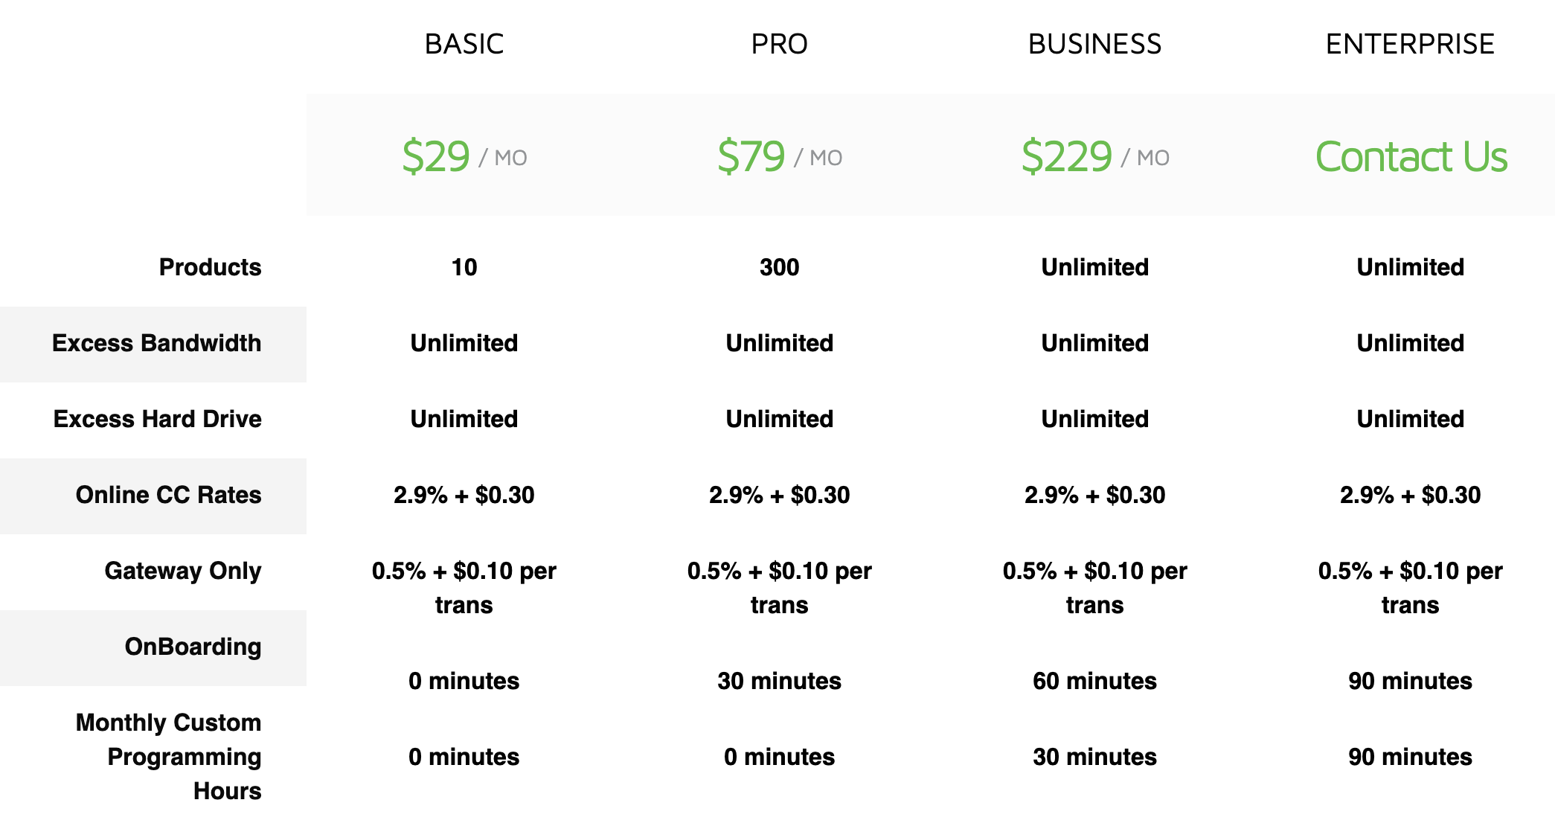
Task: Click the $79 / MO price
Action: 779,157
